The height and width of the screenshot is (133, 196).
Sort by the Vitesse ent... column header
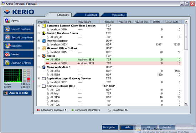coord(126,22)
